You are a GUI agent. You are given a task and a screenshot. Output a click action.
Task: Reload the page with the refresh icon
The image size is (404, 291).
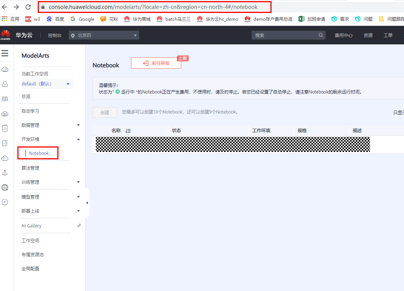28,7
